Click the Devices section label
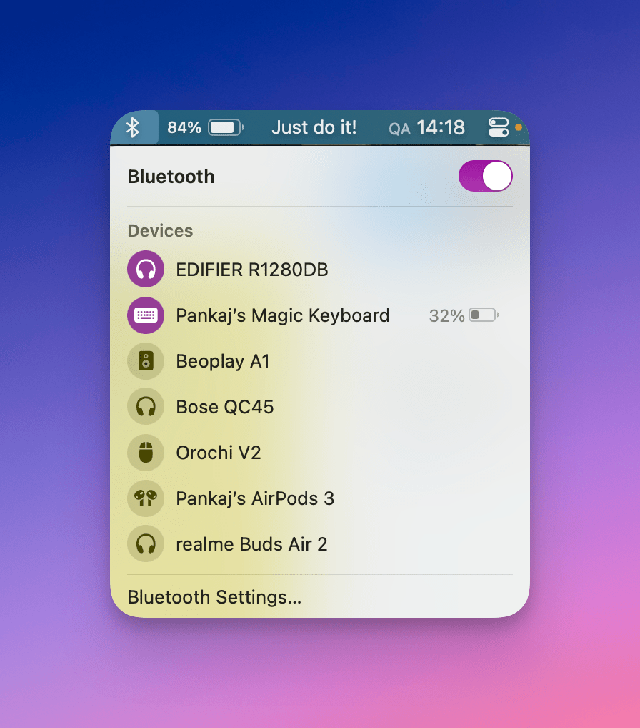640x728 pixels. click(x=161, y=231)
